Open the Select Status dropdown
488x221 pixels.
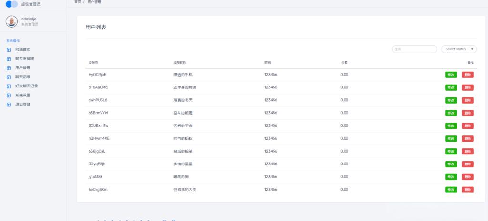(x=459, y=49)
